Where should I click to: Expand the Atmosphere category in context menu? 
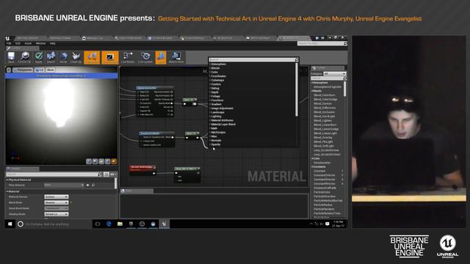tap(218, 64)
